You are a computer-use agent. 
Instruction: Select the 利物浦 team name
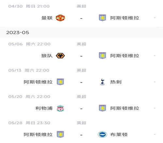click(44, 108)
